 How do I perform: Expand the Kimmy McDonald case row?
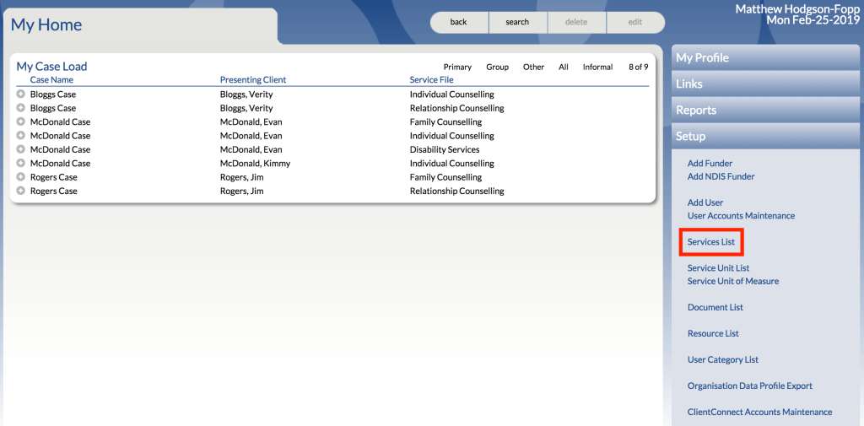(x=21, y=163)
